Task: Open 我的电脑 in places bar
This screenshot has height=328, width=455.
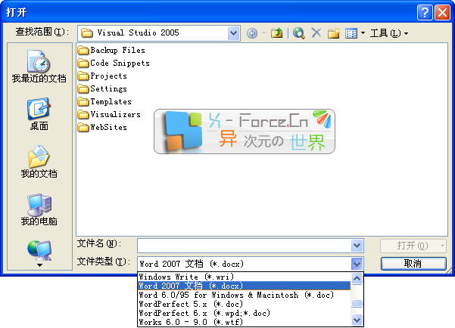Action: click(39, 209)
